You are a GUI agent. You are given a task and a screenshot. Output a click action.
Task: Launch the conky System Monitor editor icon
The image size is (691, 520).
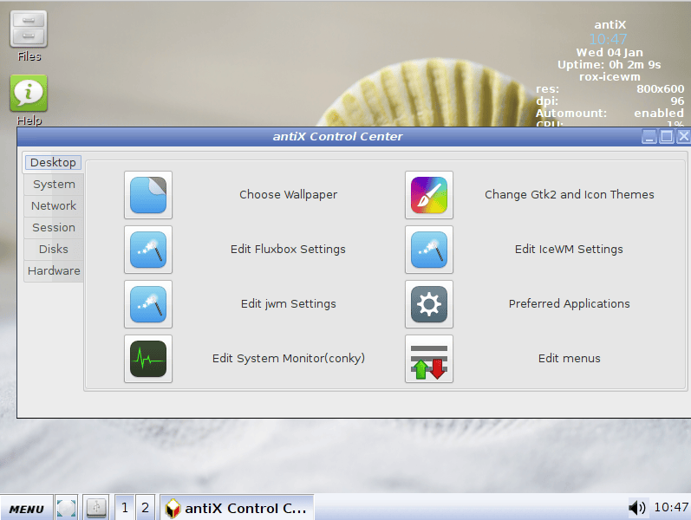point(148,359)
